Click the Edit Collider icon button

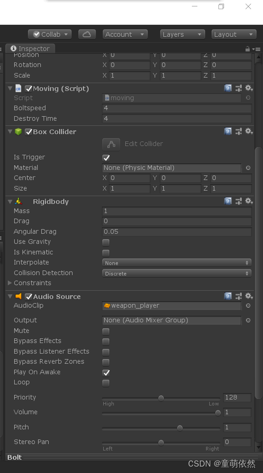[111, 144]
